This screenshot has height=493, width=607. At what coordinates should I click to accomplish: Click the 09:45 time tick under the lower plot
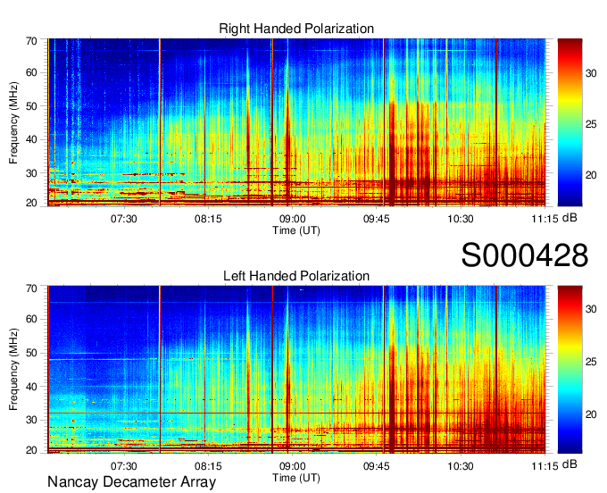377,466
